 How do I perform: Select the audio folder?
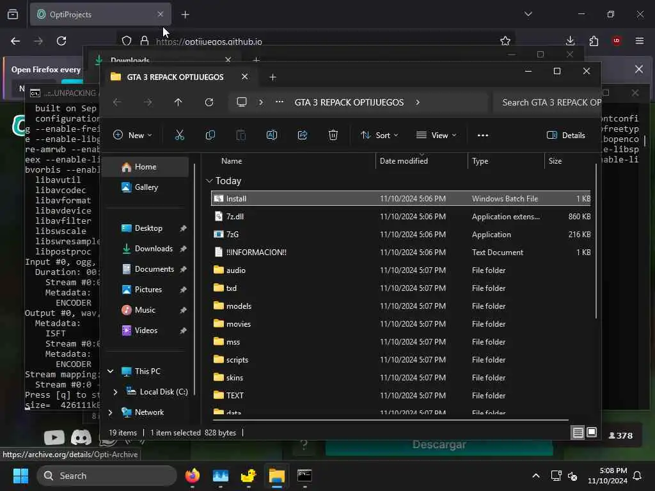[x=401, y=270]
